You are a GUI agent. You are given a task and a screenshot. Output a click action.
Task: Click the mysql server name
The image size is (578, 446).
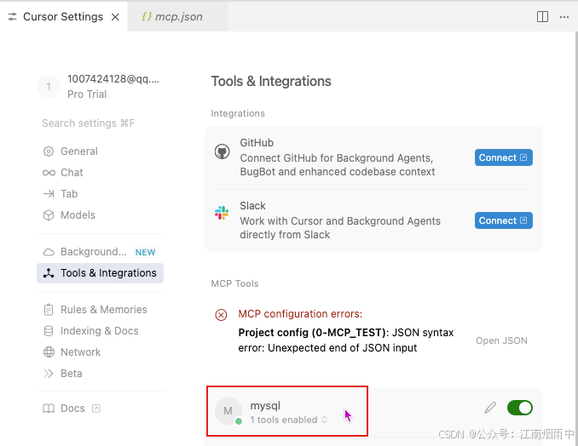tap(265, 405)
